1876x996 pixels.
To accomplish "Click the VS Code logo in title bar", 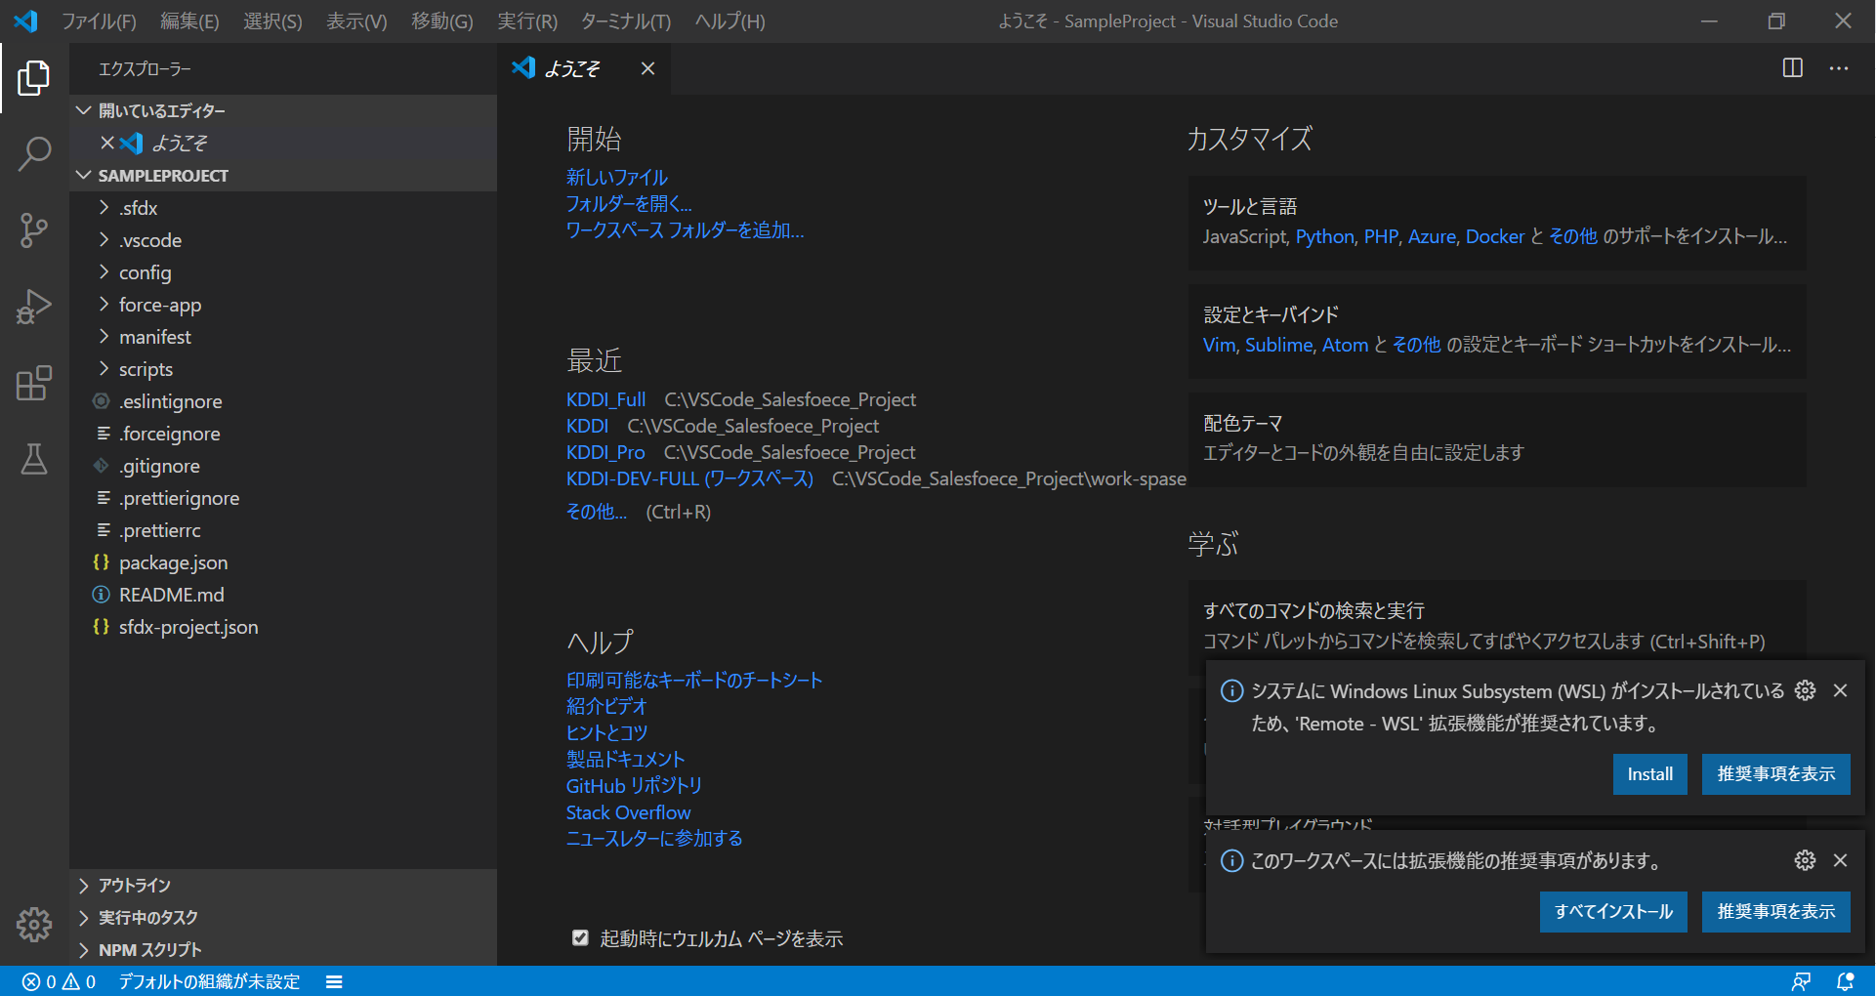I will tap(26, 21).
